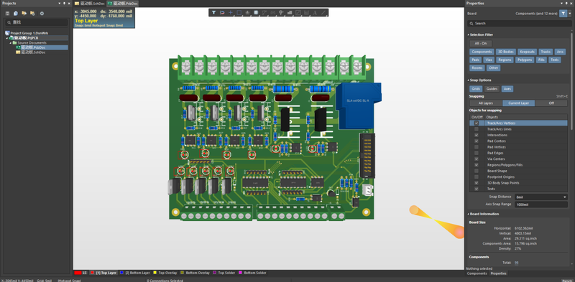
Task: Click the Properties Search field
Action: (520, 23)
